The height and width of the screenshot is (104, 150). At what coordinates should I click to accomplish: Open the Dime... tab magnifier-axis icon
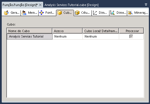[x=112, y=13]
